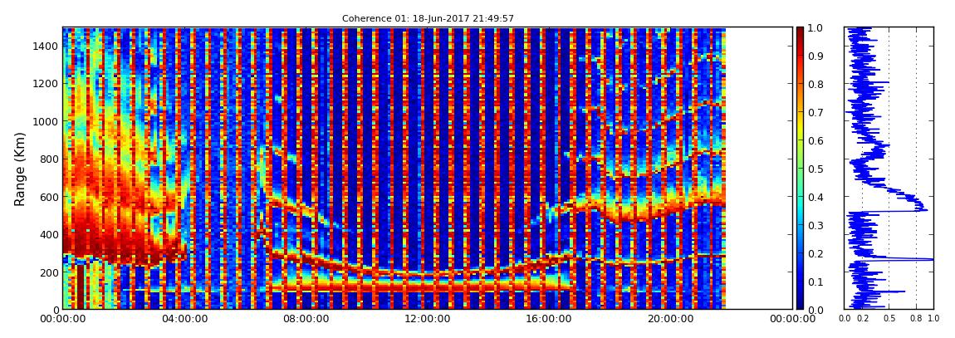Click the 1400 range tick label
The image size is (955, 338).
click(x=47, y=46)
